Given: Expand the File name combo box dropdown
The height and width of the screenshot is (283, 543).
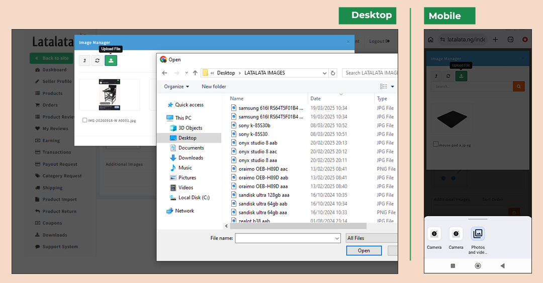Looking at the screenshot, I should coord(337,238).
